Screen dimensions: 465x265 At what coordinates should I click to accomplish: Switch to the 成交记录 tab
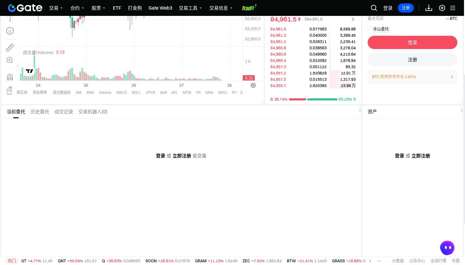(64, 112)
